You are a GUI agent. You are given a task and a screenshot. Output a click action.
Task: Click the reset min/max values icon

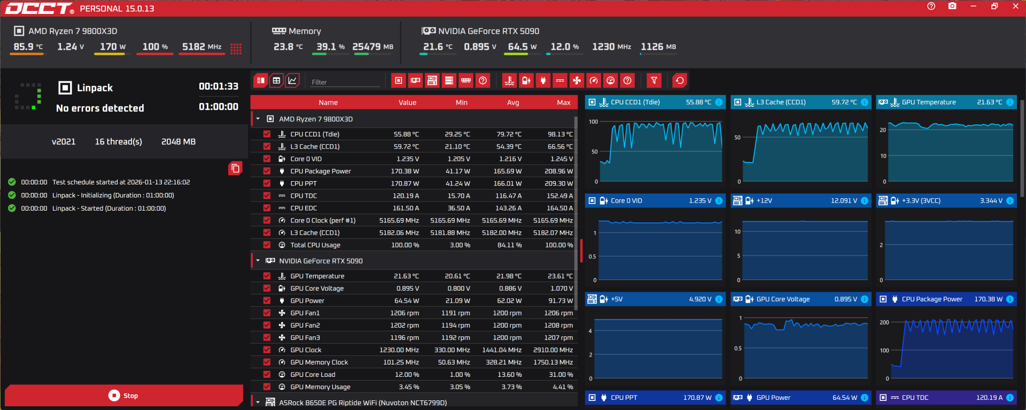(680, 81)
